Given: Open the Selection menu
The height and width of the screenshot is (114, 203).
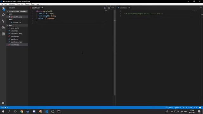Looking at the screenshot, I should point(12,4).
